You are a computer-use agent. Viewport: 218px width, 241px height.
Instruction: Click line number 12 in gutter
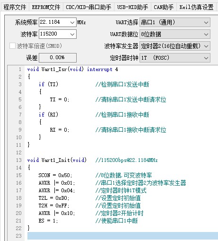[18, 152]
